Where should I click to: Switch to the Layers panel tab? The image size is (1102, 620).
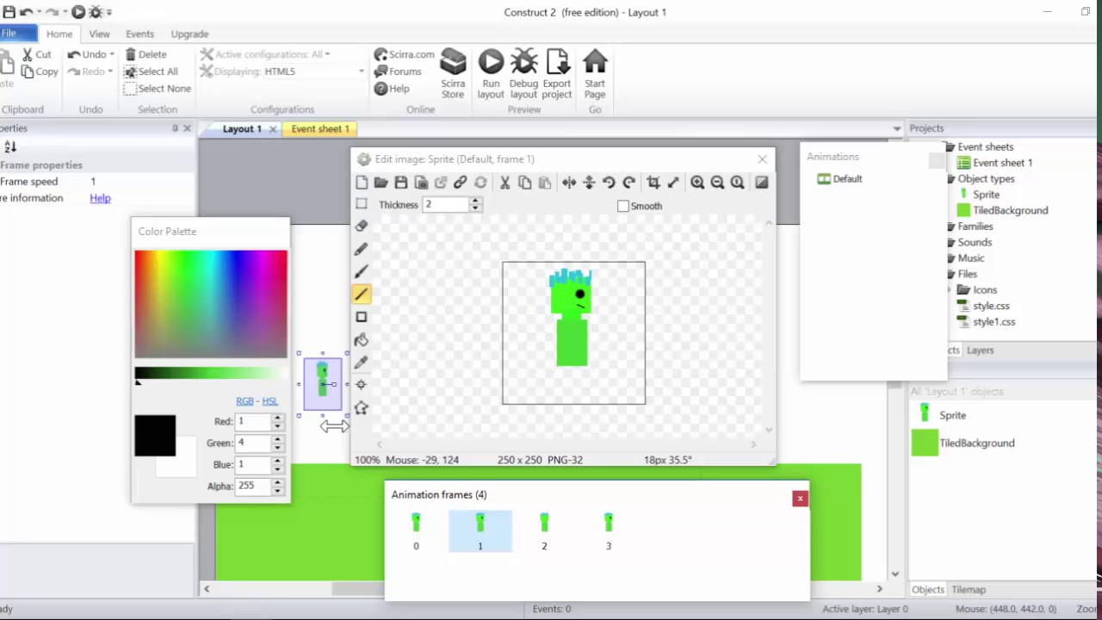tap(980, 350)
